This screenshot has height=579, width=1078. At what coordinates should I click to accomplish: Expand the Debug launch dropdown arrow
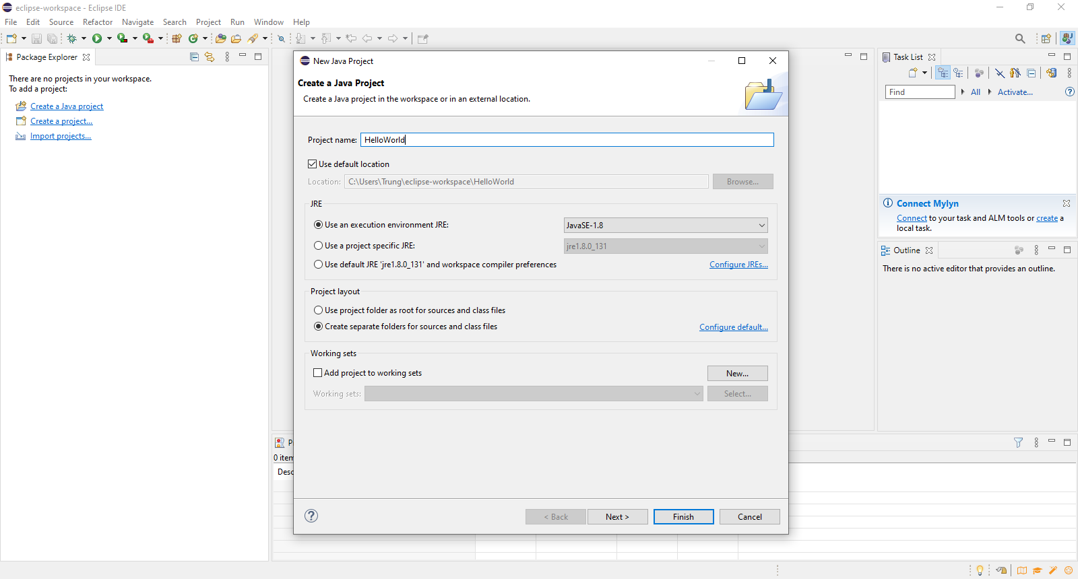(84, 38)
